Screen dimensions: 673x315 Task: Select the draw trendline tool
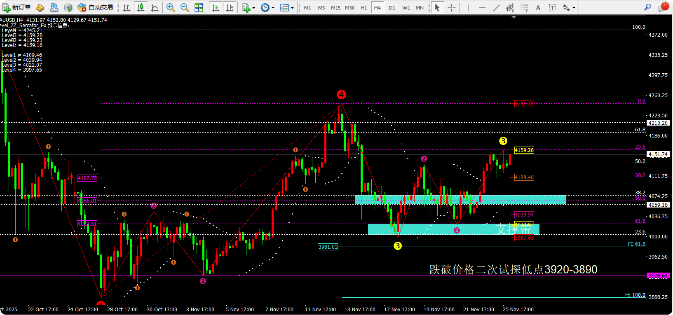[x=496, y=7]
